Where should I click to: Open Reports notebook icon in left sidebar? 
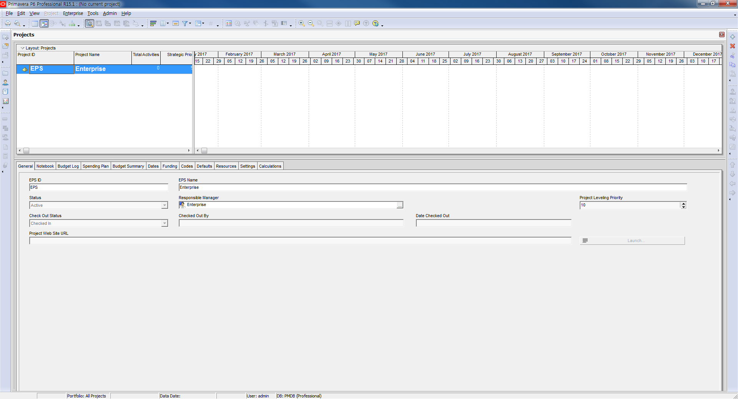tap(5, 92)
